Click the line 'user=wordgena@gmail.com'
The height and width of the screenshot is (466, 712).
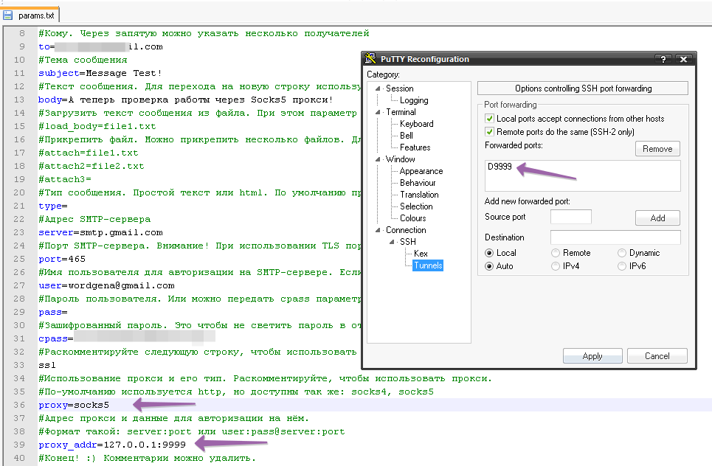click(x=106, y=285)
